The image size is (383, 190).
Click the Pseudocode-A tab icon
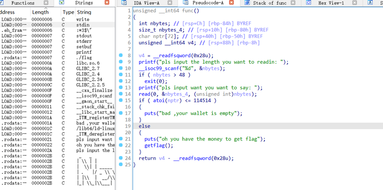[186, 3]
